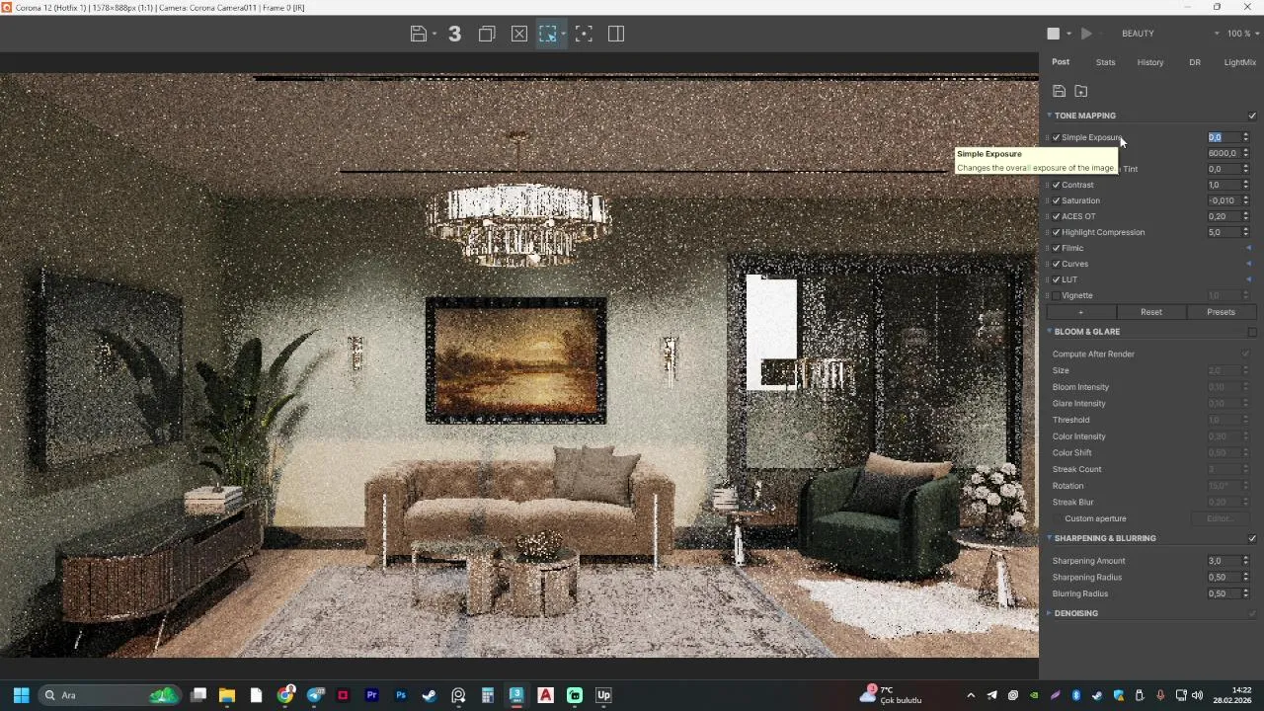1264x711 pixels.
Task: Click the plus add operator button
Action: click(1080, 312)
